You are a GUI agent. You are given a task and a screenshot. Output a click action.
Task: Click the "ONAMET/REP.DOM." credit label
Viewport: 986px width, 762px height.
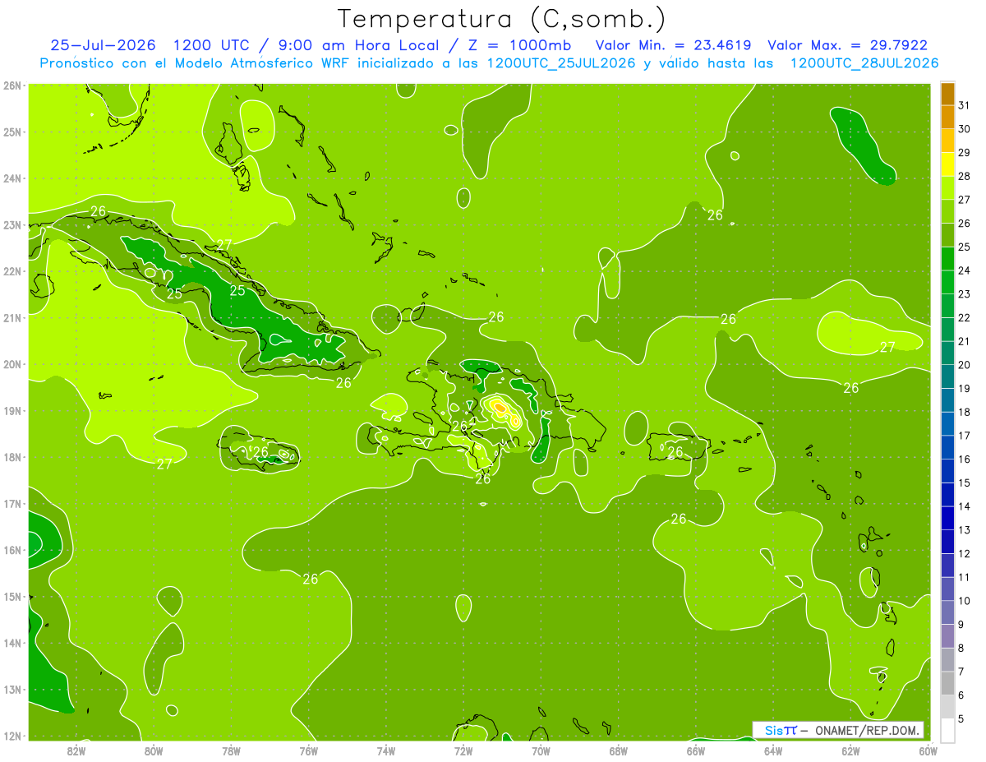pyautogui.click(x=867, y=731)
